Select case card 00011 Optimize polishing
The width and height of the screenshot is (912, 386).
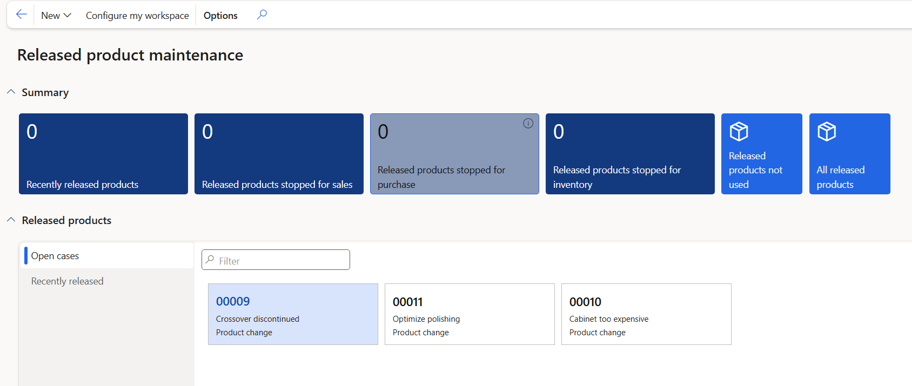[x=470, y=314]
